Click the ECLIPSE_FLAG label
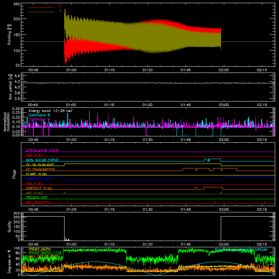279x279 pixels. pyautogui.click(x=38, y=179)
